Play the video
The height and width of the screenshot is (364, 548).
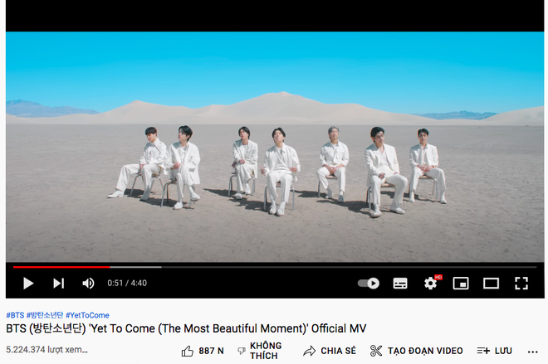pos(28,283)
